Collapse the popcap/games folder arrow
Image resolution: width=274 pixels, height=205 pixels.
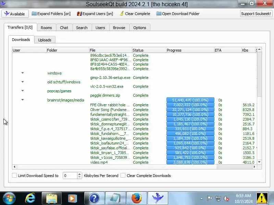pos(23,91)
